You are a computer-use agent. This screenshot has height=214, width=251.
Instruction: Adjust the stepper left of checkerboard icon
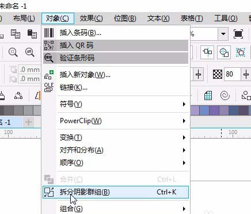click(x=198, y=74)
